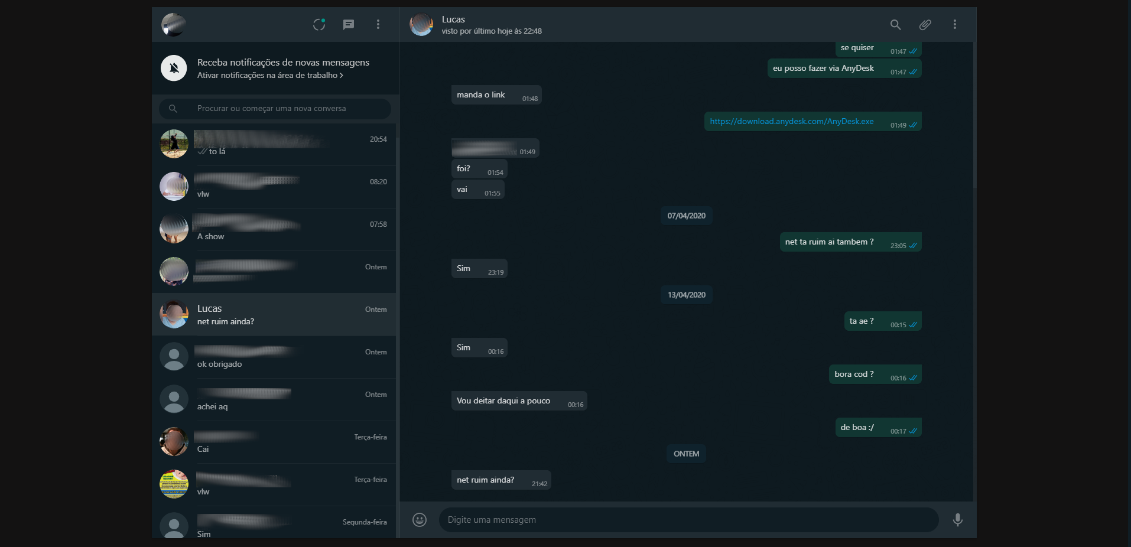Start a new chat via message icon
The width and height of the screenshot is (1131, 547).
pyautogui.click(x=349, y=24)
